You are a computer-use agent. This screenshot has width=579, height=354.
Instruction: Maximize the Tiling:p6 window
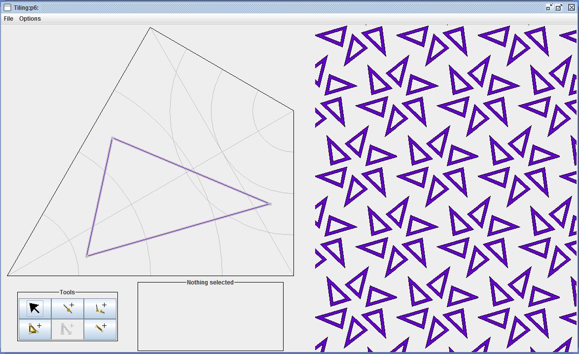559,7
